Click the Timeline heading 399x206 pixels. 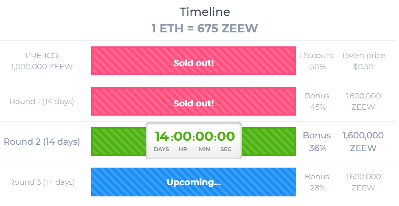[x=205, y=12]
